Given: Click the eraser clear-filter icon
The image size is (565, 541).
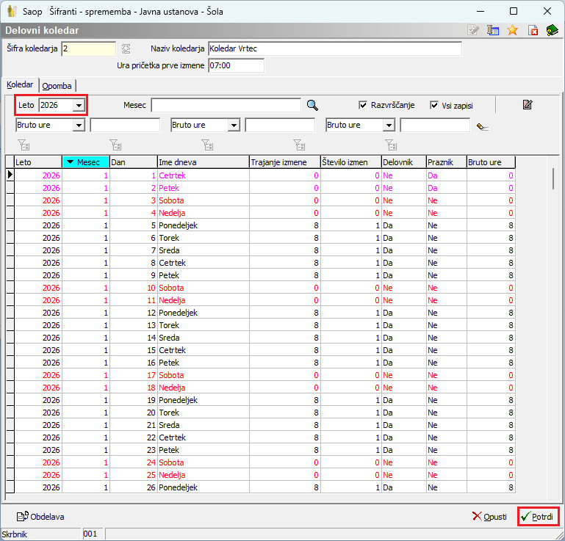Looking at the screenshot, I should (482, 126).
